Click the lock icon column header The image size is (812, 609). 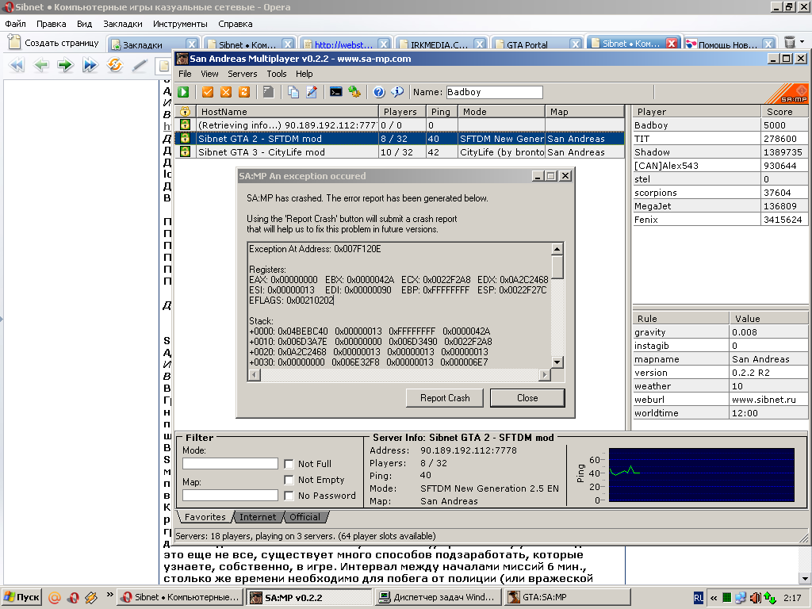185,111
